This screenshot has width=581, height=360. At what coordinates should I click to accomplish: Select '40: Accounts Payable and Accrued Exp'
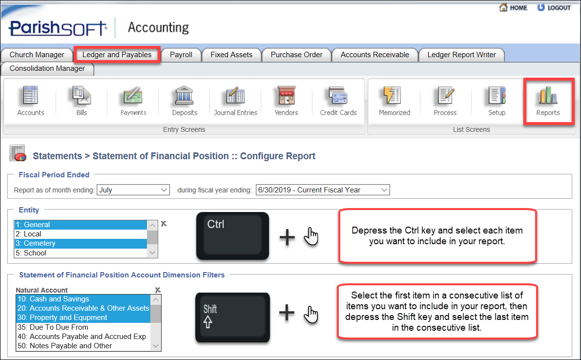point(83,336)
